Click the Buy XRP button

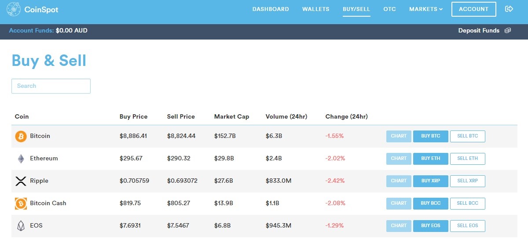pyautogui.click(x=430, y=181)
